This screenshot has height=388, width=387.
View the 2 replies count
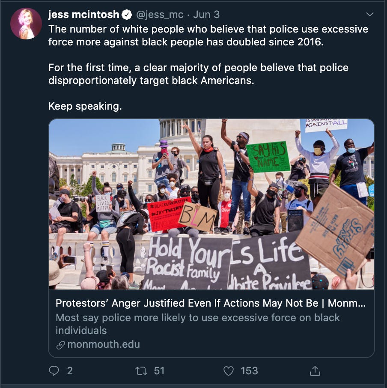click(x=70, y=371)
